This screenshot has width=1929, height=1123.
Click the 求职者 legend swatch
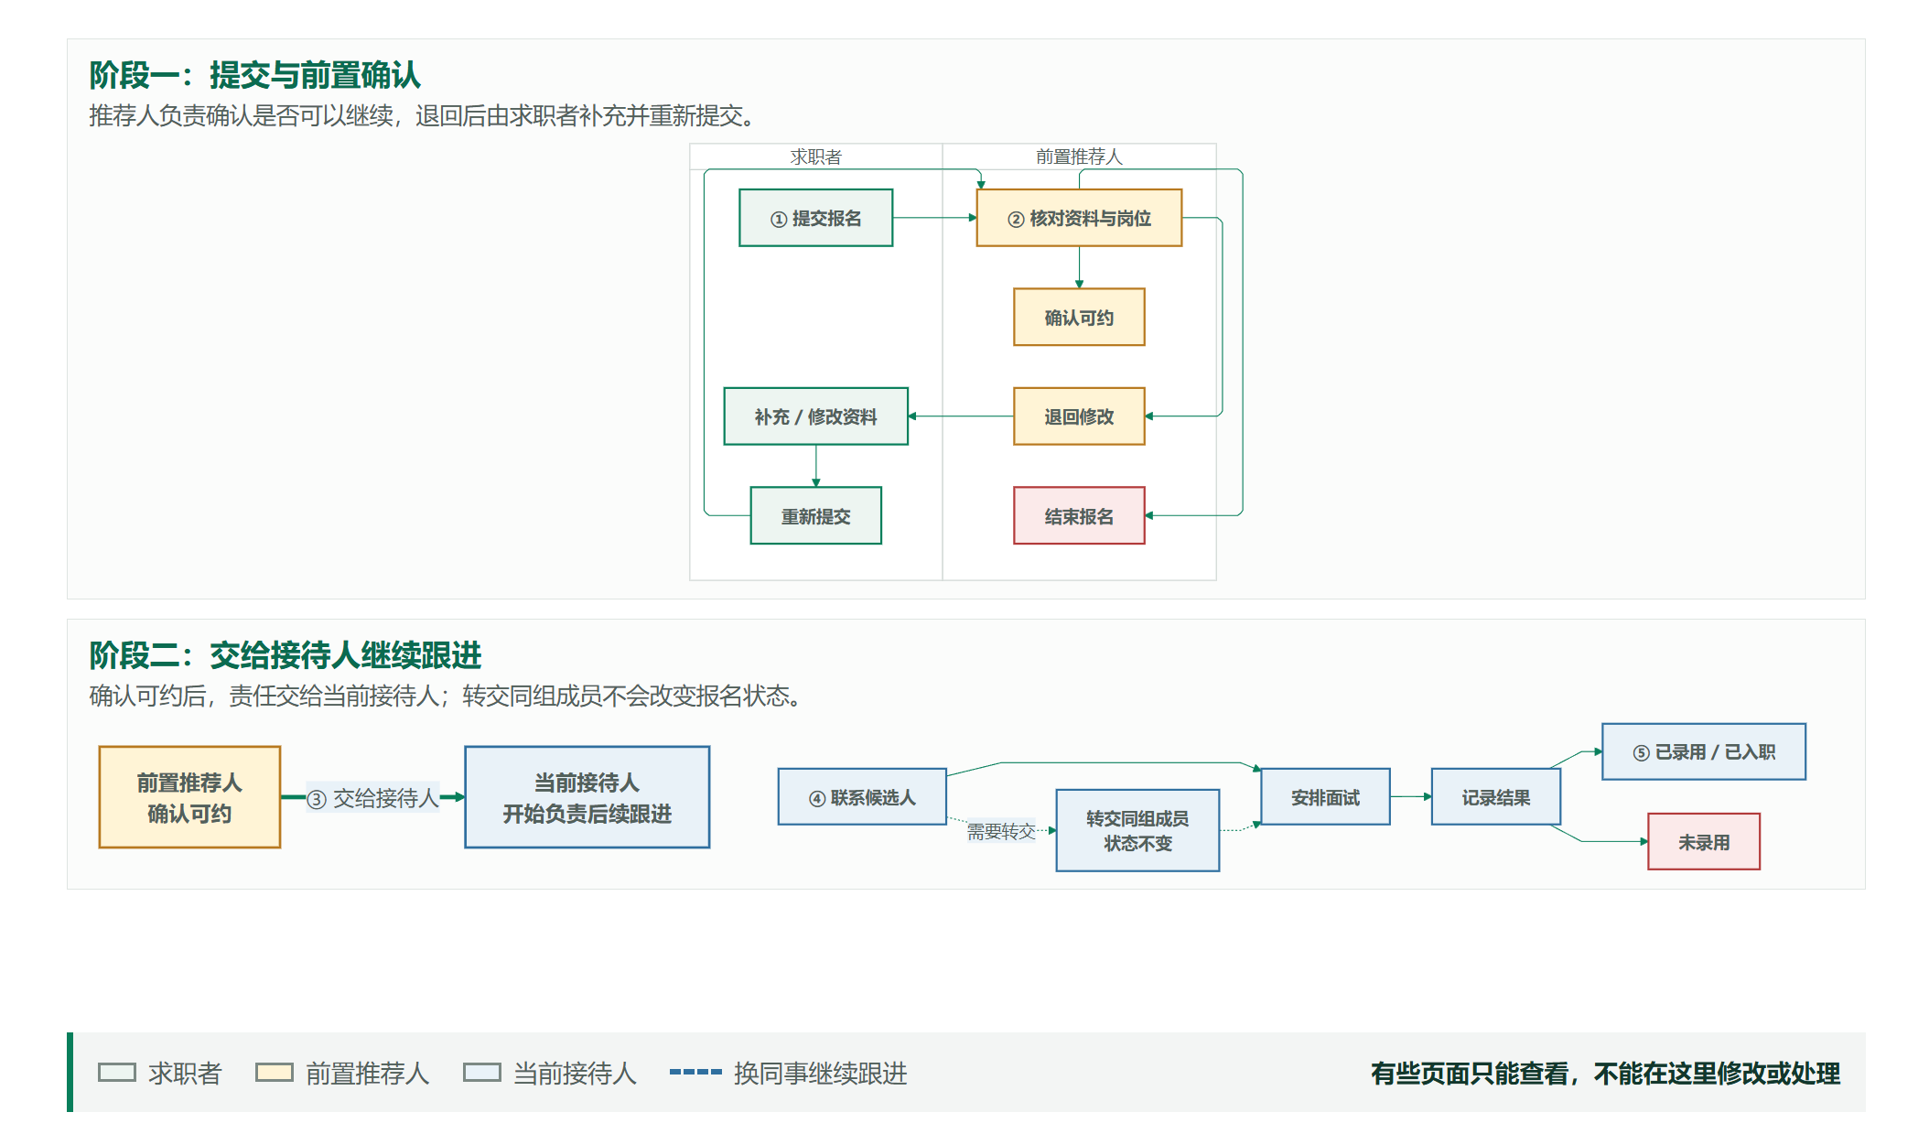(117, 1073)
